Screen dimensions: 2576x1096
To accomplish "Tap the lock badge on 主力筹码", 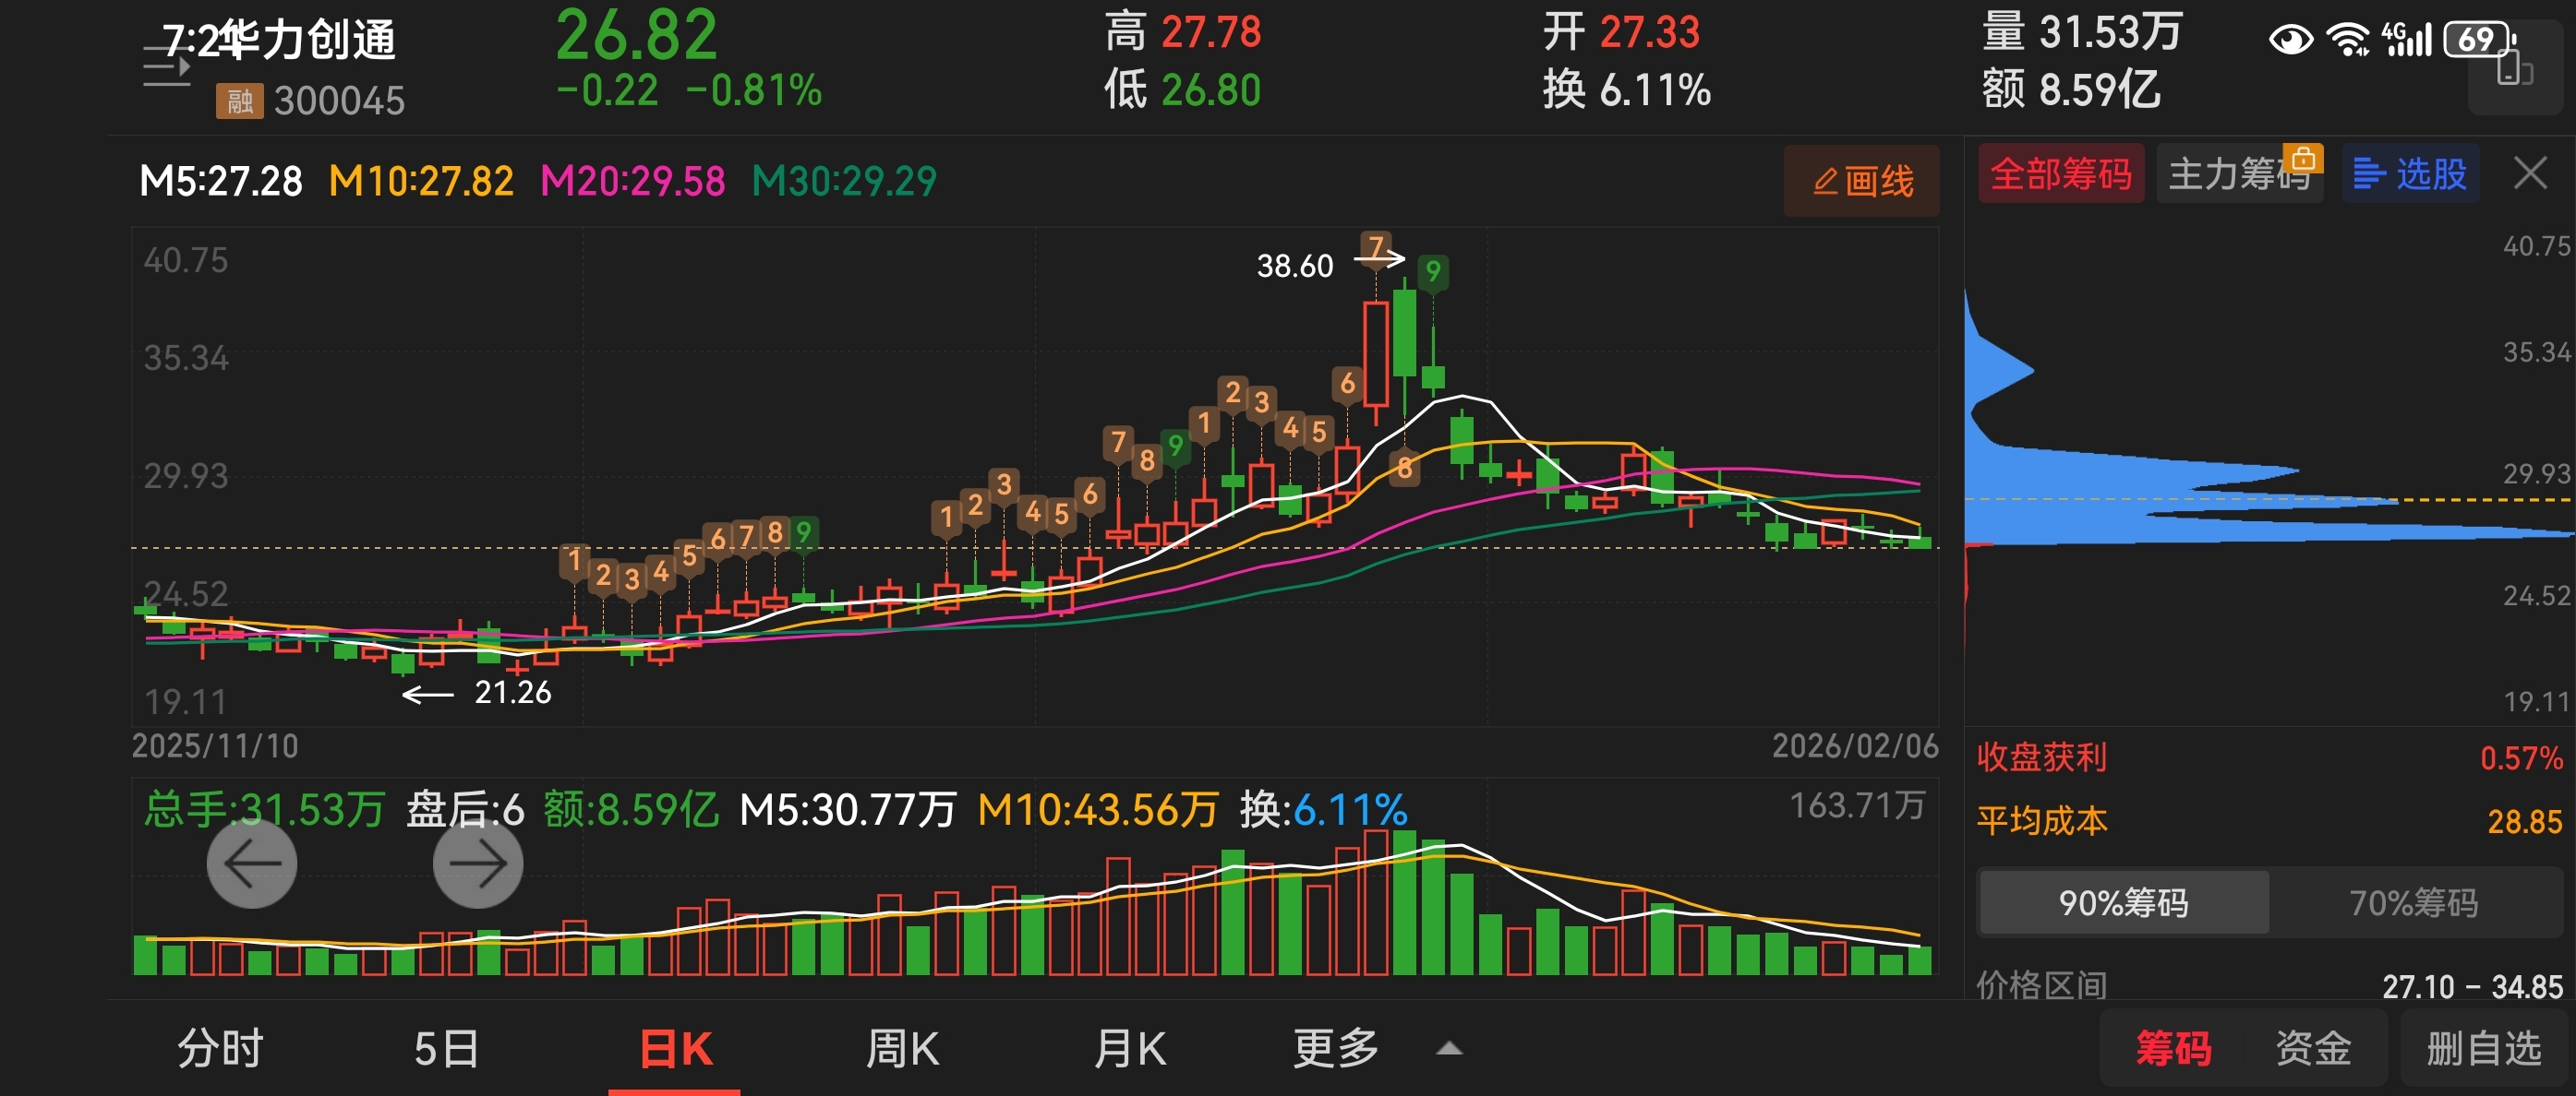I will (2302, 159).
